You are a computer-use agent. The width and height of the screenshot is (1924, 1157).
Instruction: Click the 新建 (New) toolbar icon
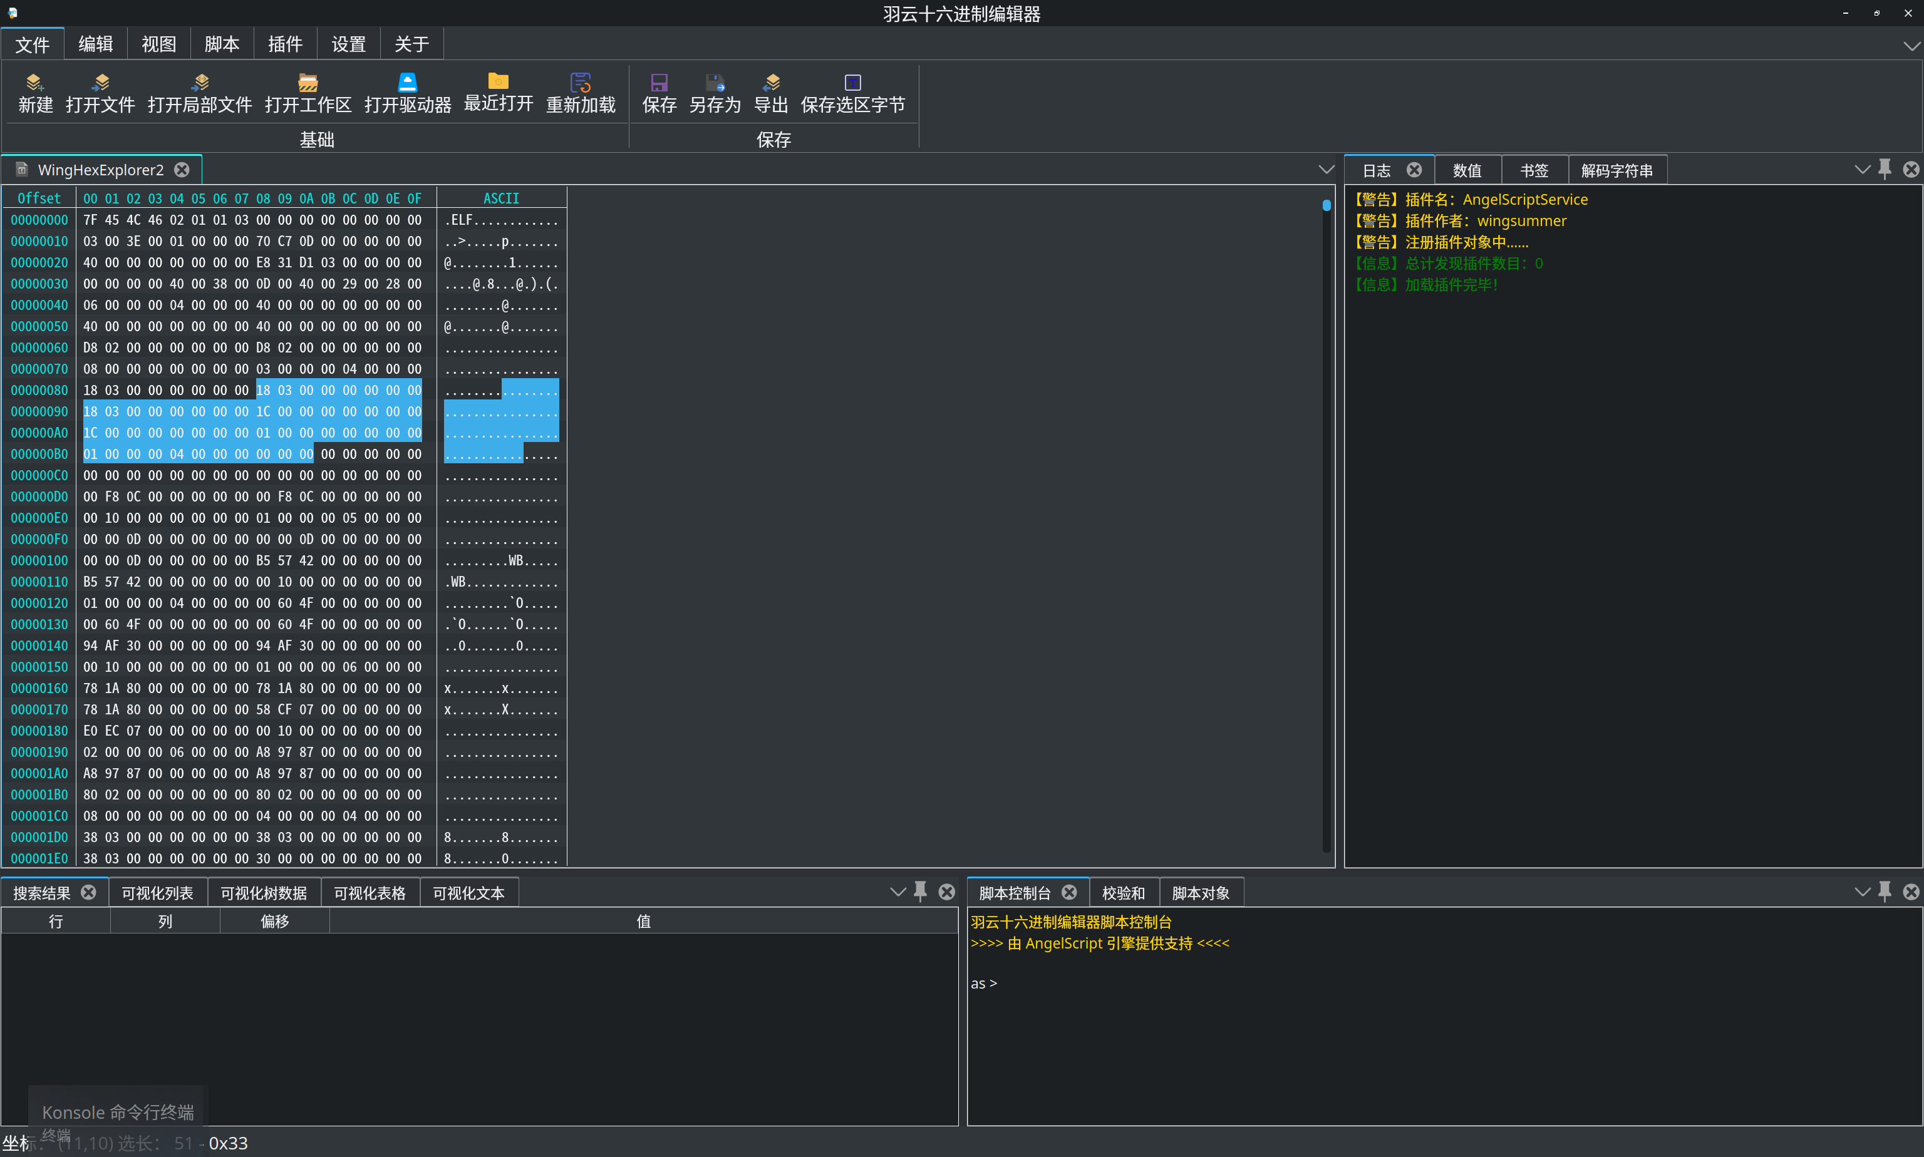35,93
